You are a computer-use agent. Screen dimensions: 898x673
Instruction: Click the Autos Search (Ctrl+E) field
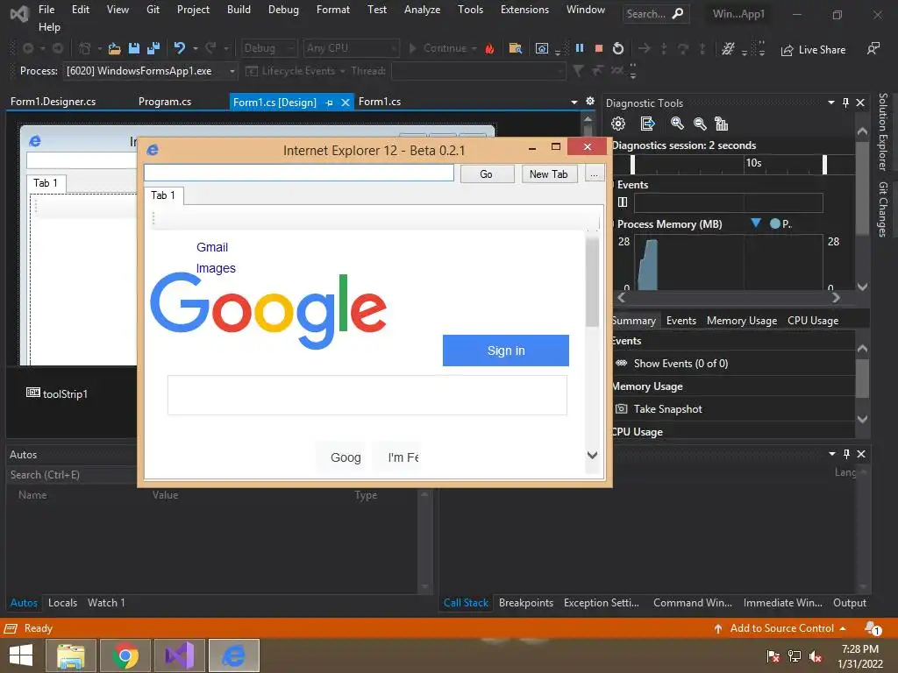(72, 475)
